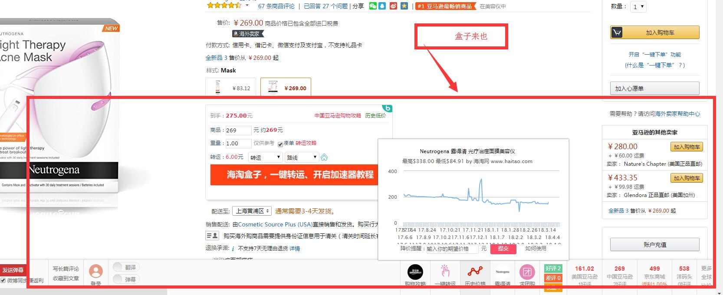The width and height of the screenshot is (723, 295).
Task: Open the 数量 quantity dropdown
Action: 638,7
